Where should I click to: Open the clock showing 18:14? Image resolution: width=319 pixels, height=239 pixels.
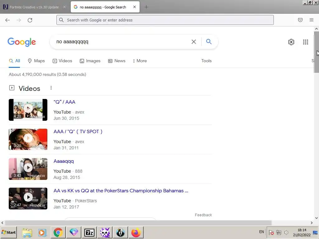pyautogui.click(x=302, y=232)
